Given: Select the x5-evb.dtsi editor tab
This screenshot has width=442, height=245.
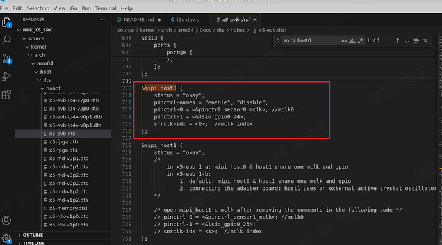Looking at the screenshot, I should tap(236, 20).
